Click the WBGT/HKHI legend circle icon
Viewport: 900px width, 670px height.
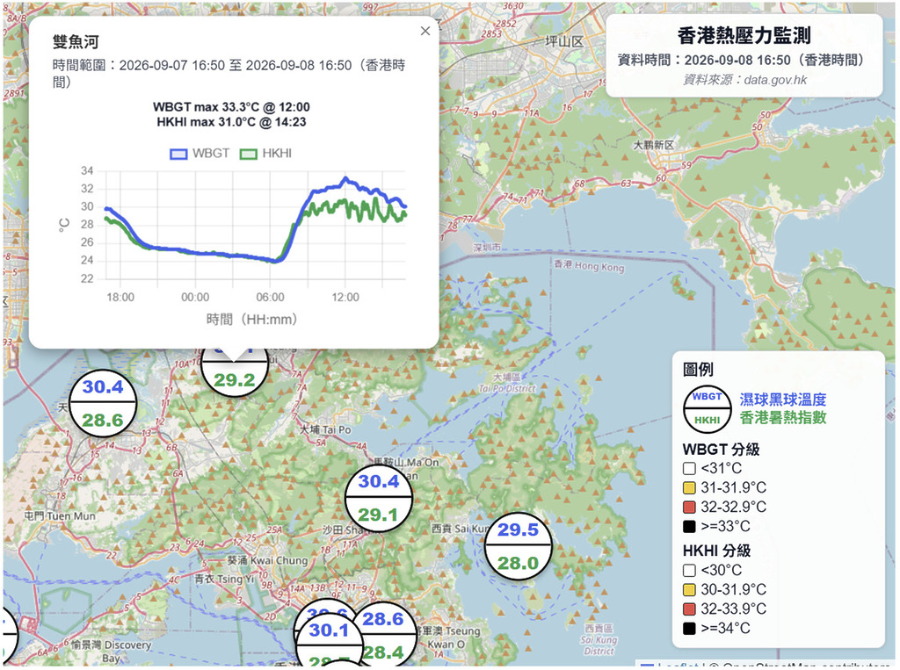(x=707, y=408)
